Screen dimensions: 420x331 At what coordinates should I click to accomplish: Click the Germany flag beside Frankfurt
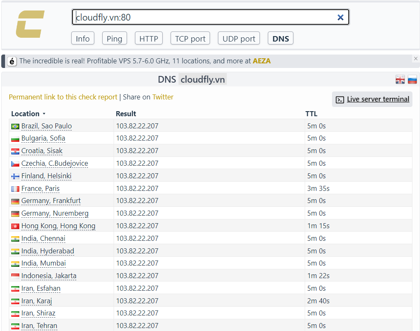15,201
